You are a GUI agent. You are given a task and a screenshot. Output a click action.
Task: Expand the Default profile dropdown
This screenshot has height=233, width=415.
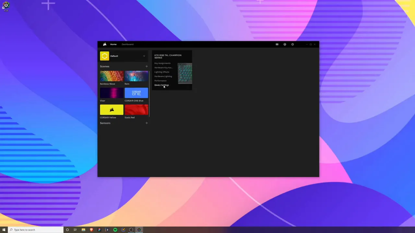144,56
